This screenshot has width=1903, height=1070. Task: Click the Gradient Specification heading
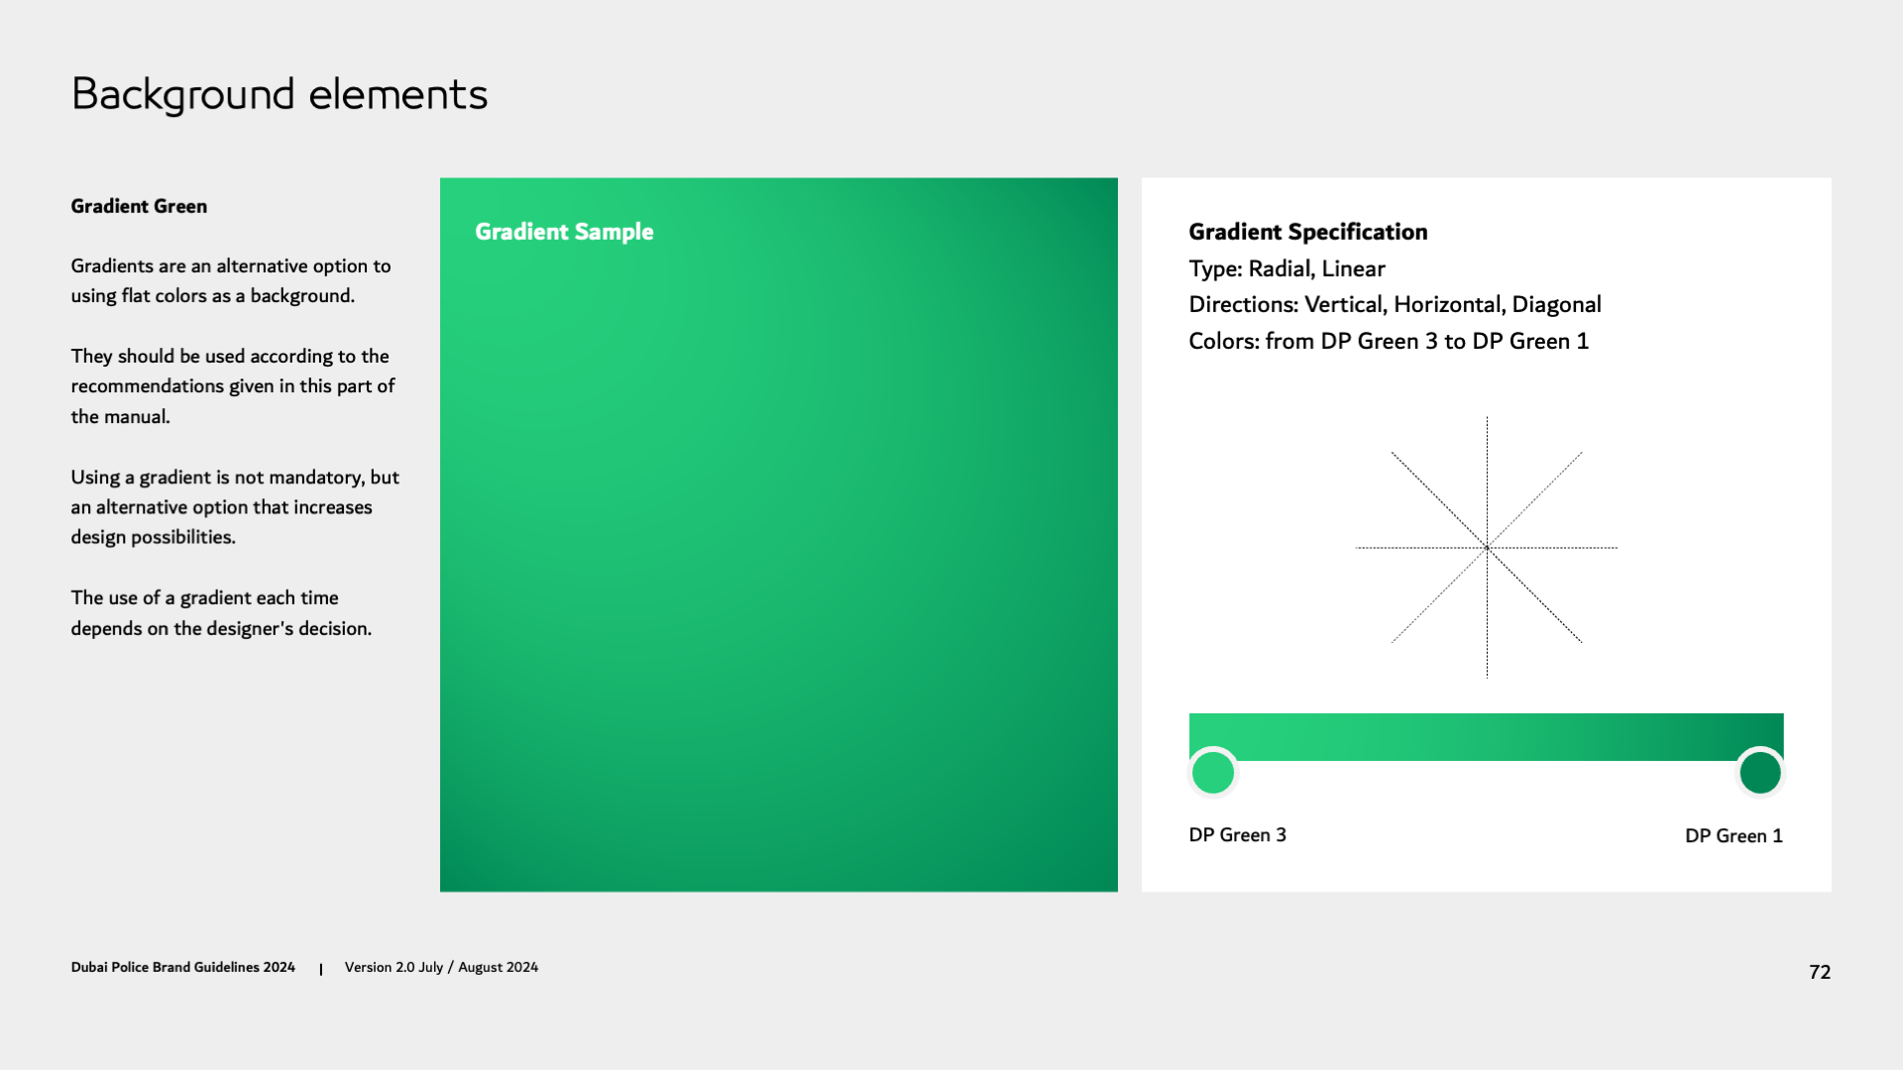1307,232
